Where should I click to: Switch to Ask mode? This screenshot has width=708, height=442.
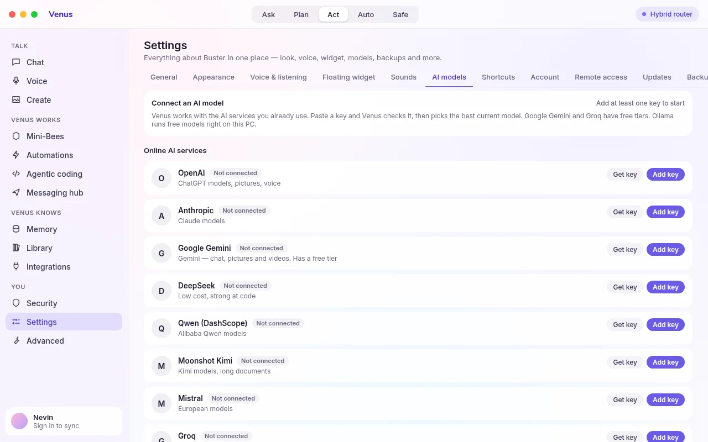(268, 14)
